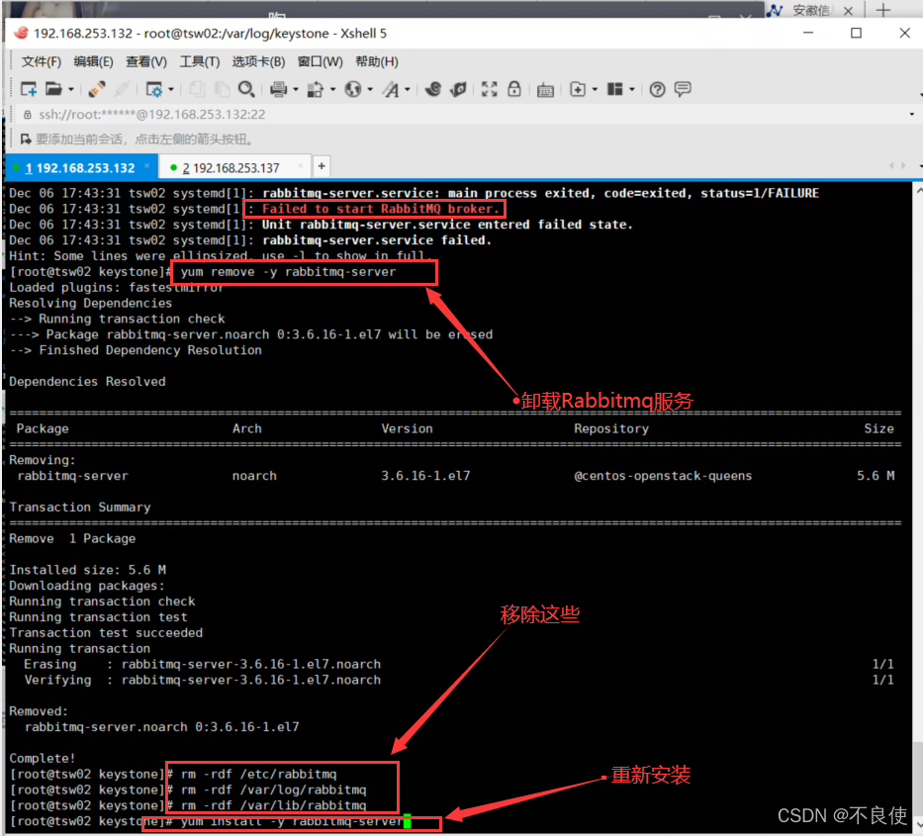Screen dimensions: 923x836
Task: Click the Disconnect plug icon
Action: (x=97, y=89)
